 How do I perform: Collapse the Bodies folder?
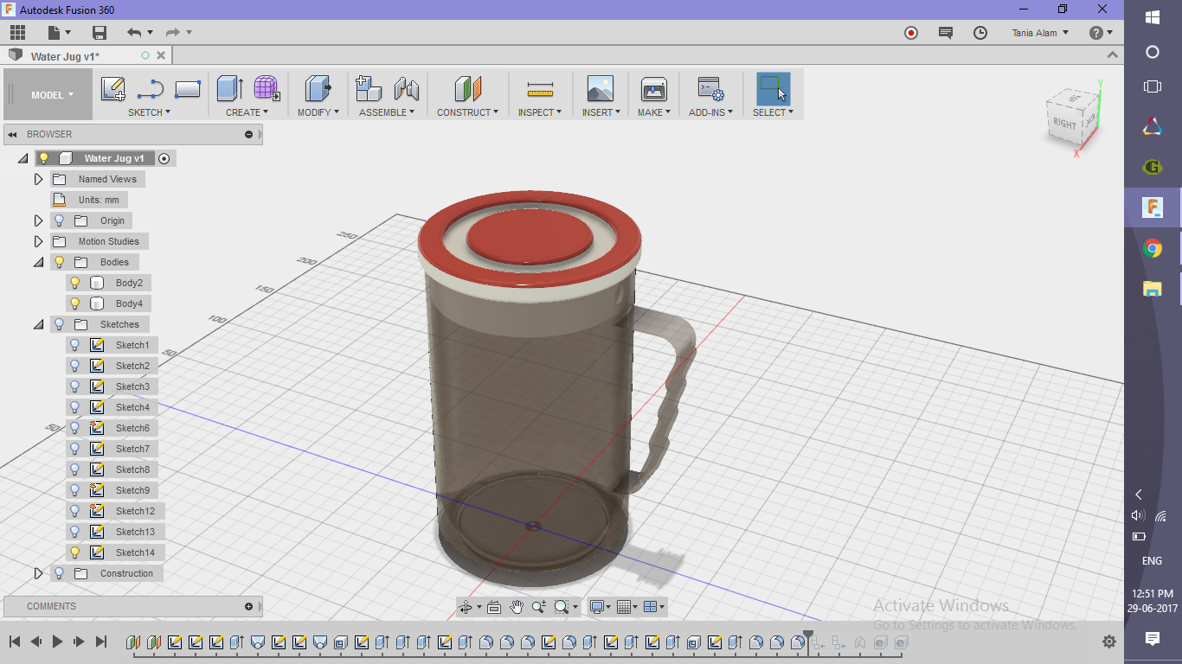pyautogui.click(x=38, y=262)
